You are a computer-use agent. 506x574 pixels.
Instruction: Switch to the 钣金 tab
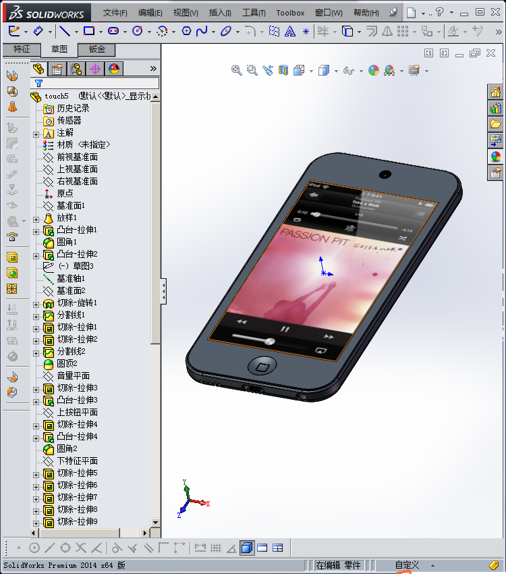tap(97, 49)
